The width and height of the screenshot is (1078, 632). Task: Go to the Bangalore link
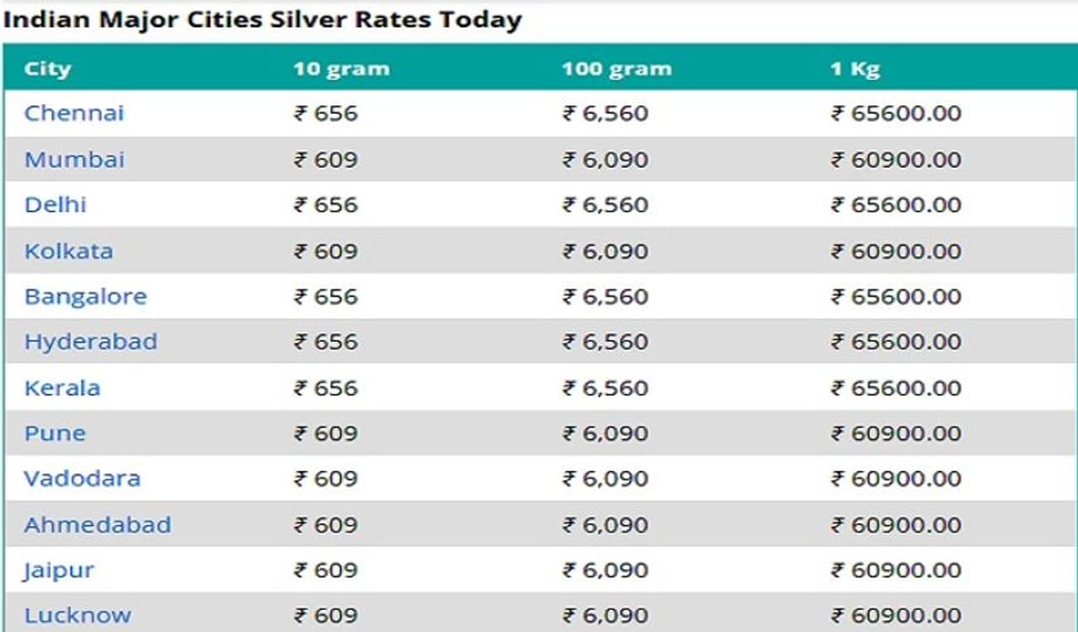[x=85, y=297]
